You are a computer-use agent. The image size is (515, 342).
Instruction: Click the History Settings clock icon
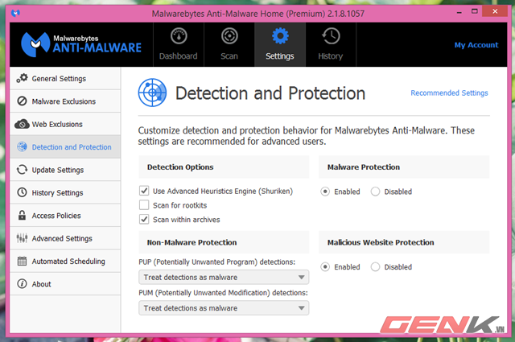pos(22,192)
